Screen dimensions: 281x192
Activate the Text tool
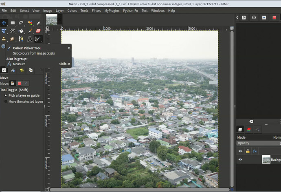pos(30,39)
